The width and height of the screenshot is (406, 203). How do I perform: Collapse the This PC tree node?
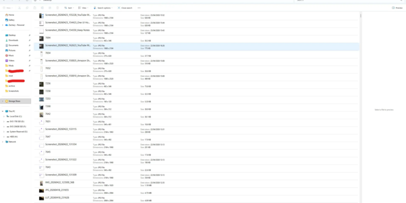[x=3, y=112]
